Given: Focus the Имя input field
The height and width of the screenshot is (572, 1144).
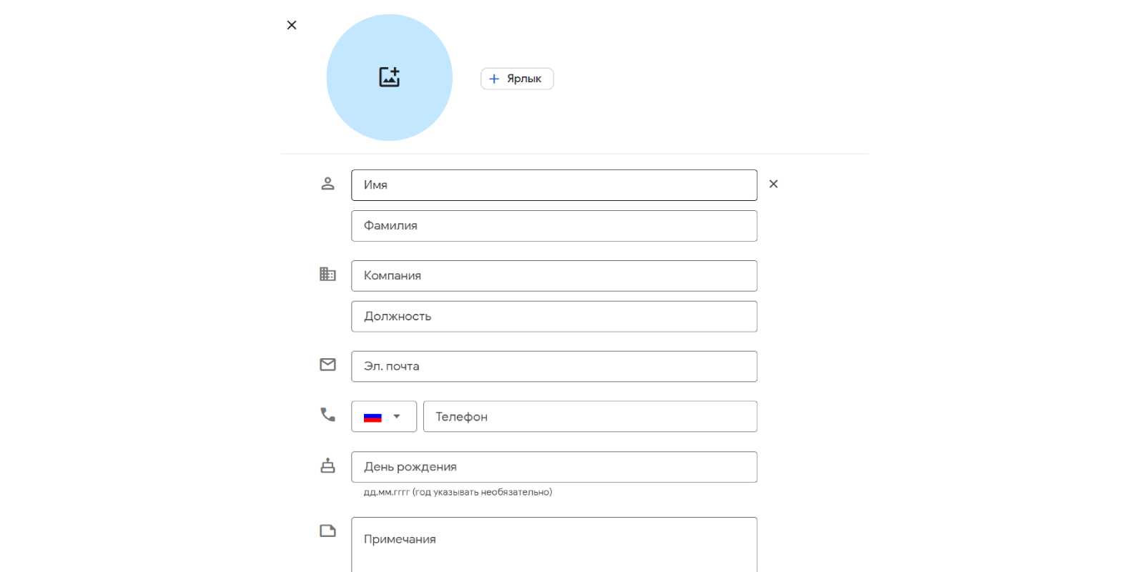Looking at the screenshot, I should 553,185.
